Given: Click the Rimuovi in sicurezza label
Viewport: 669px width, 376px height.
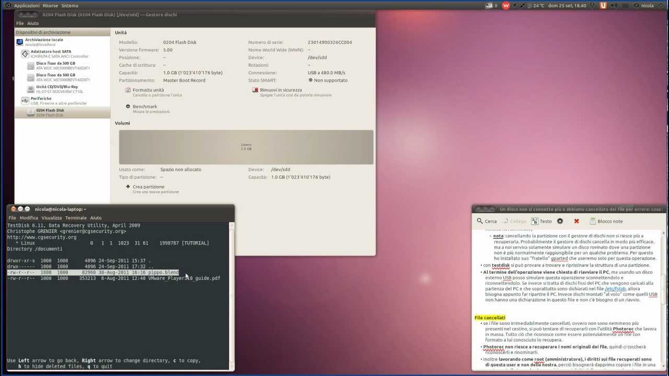Looking at the screenshot, I should tap(281, 90).
